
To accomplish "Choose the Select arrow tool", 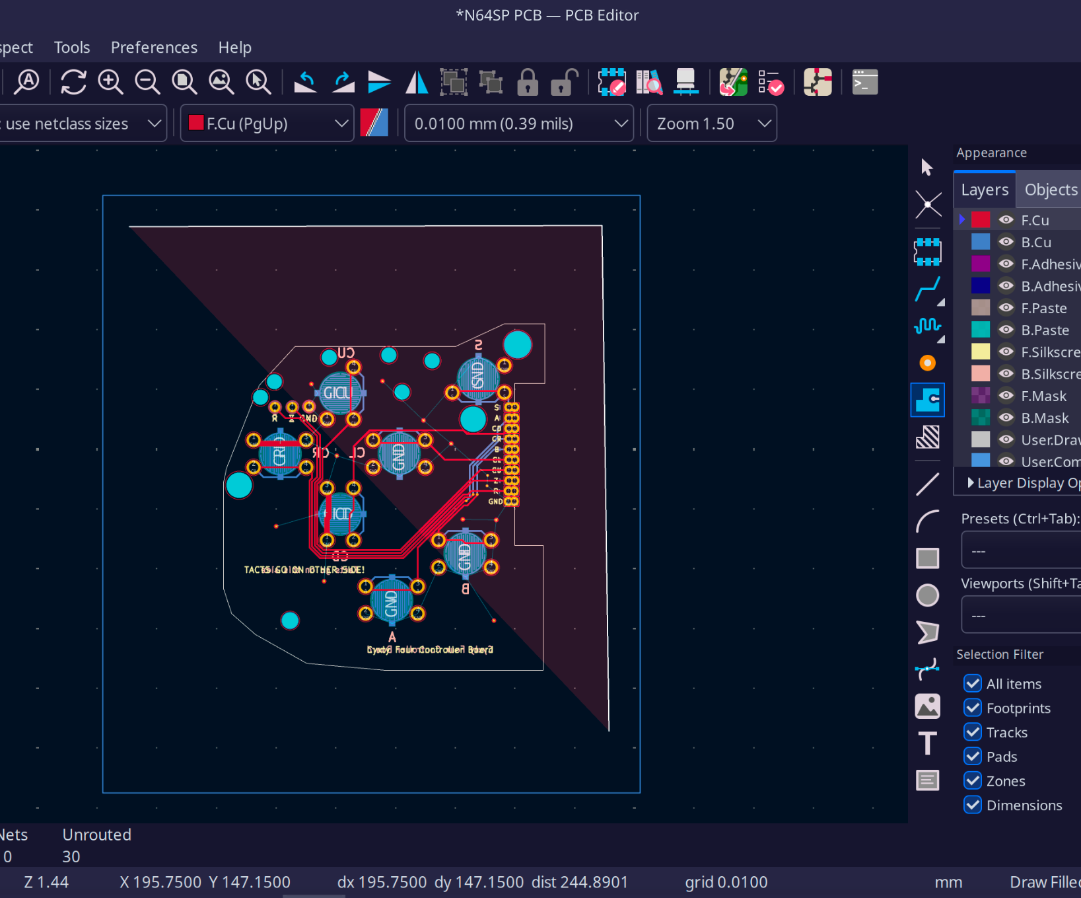I will pos(927,167).
